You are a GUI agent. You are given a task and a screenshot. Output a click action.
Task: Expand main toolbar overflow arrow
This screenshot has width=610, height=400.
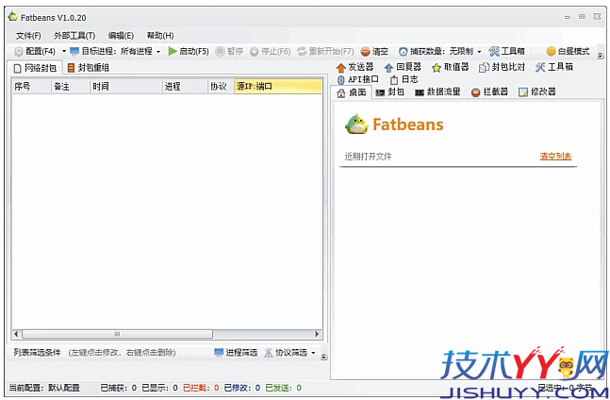pos(601,56)
